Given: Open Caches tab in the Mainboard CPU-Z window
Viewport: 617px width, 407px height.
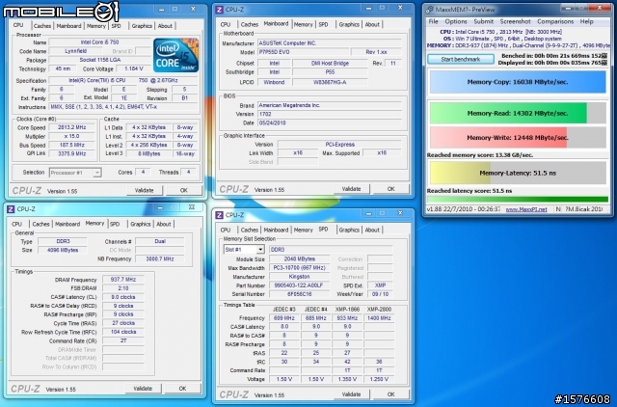Looking at the screenshot, I should 250,24.
